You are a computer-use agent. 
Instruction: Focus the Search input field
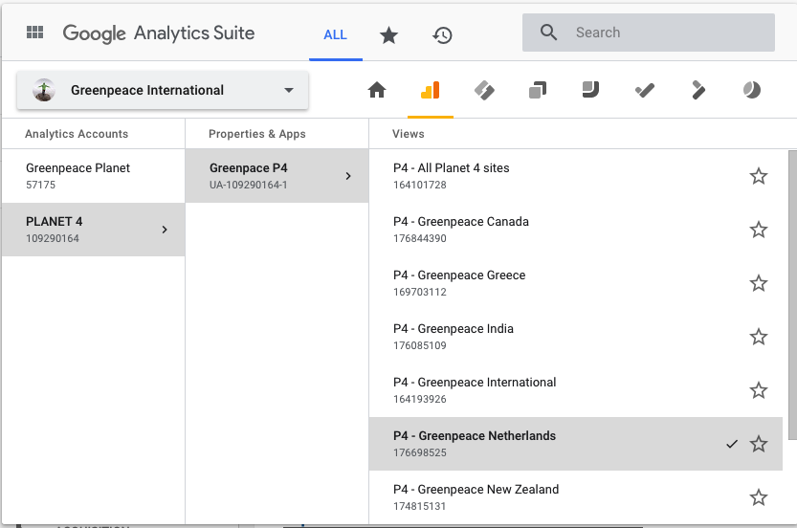tap(649, 33)
